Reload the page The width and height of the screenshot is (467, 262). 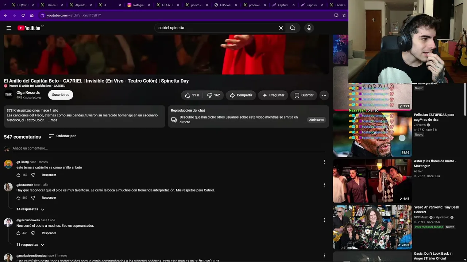[x=23, y=15]
